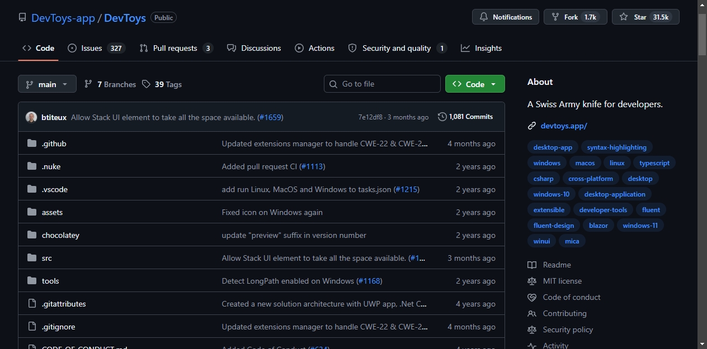The height and width of the screenshot is (349, 707).
Task: Click the repository icon beside DevToys-app
Action: click(x=22, y=17)
